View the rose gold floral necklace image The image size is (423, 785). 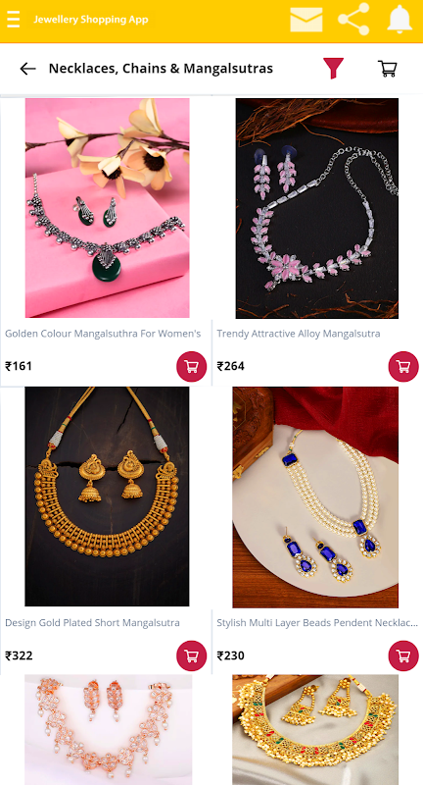point(109,729)
